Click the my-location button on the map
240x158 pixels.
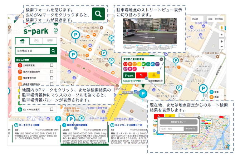point(222,35)
